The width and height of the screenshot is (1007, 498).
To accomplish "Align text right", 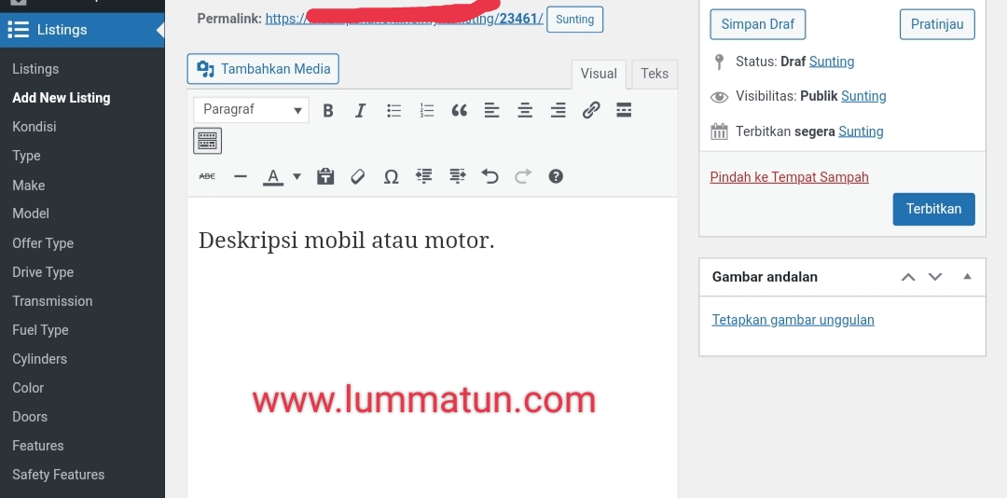I will (559, 111).
